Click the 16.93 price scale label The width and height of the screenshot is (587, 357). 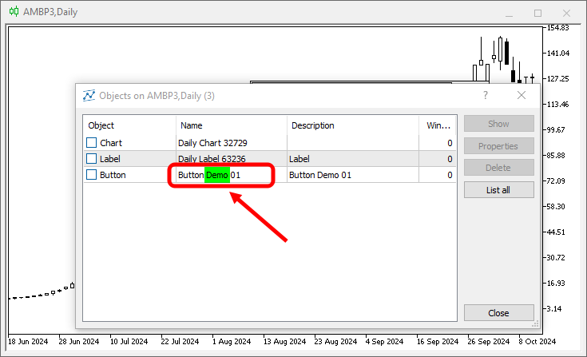tap(556, 284)
